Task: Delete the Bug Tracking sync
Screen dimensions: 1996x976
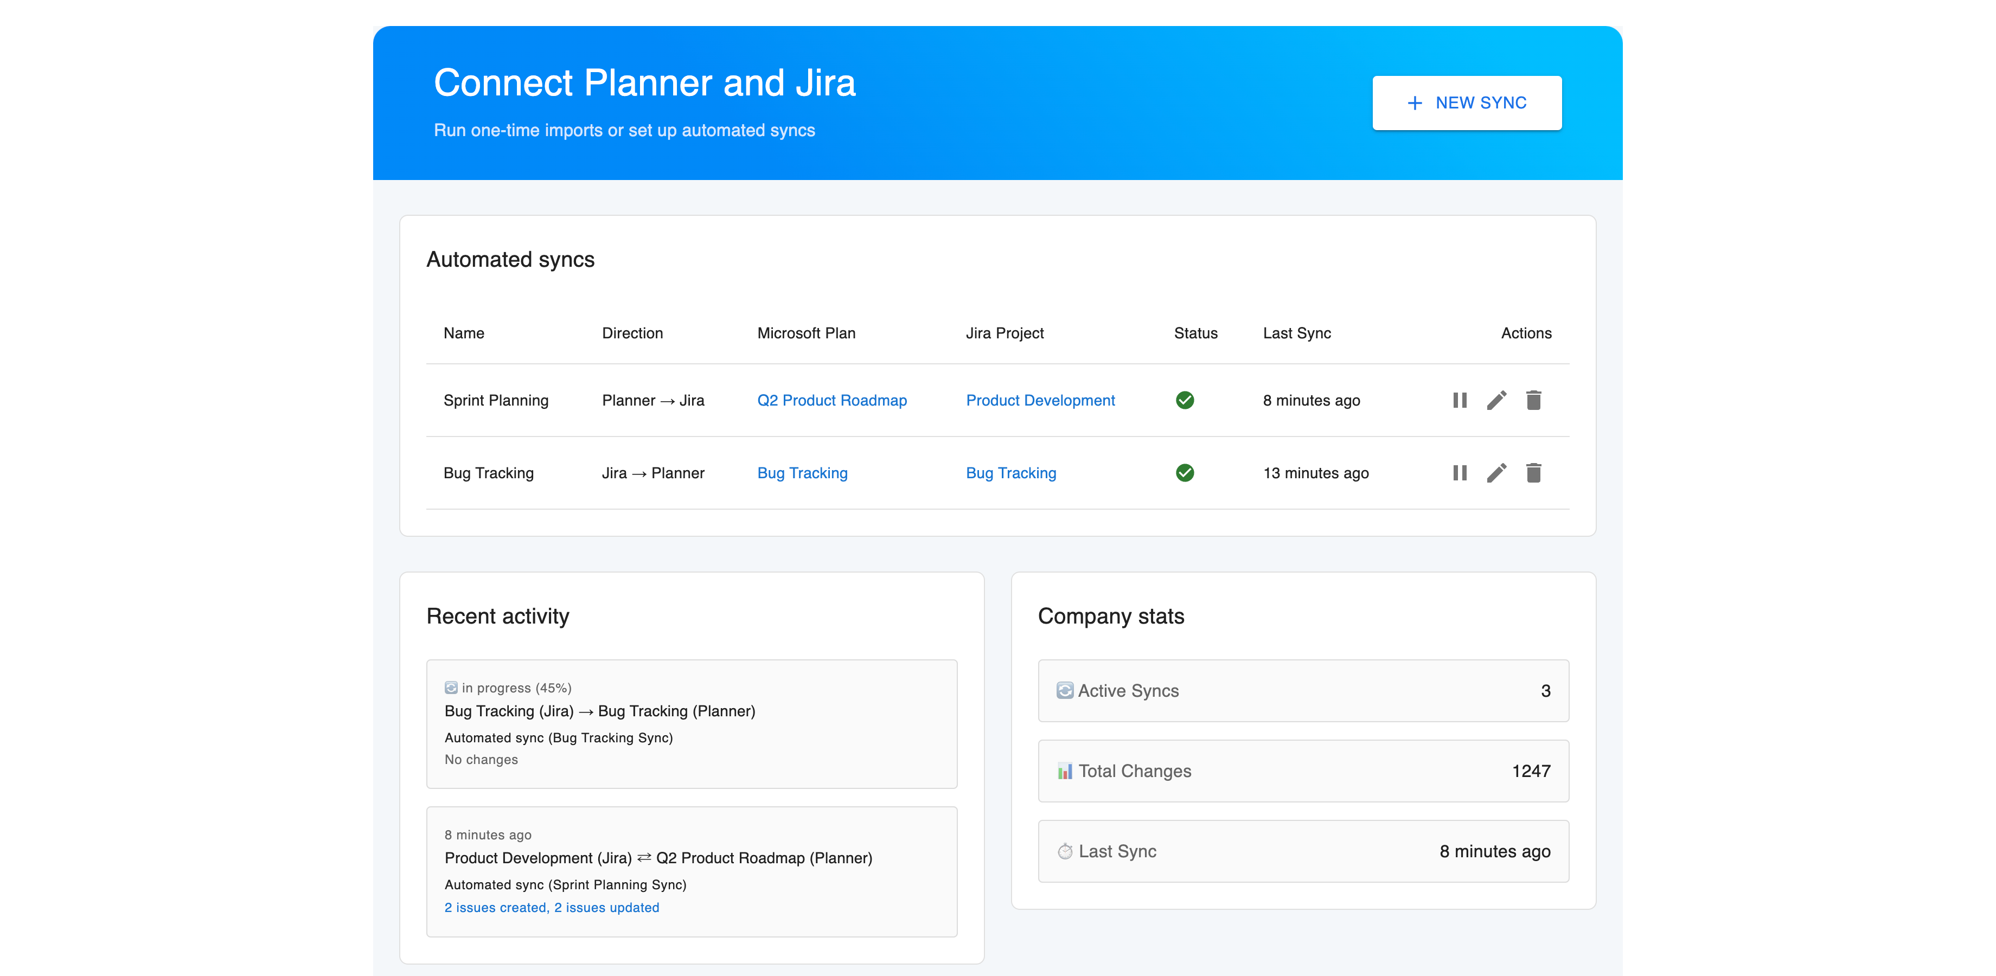Action: tap(1533, 472)
